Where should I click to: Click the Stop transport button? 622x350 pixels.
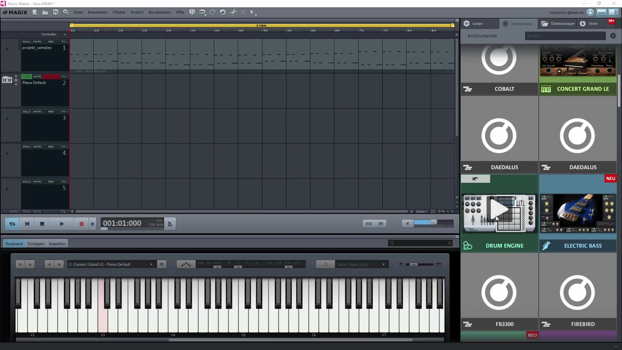42,224
